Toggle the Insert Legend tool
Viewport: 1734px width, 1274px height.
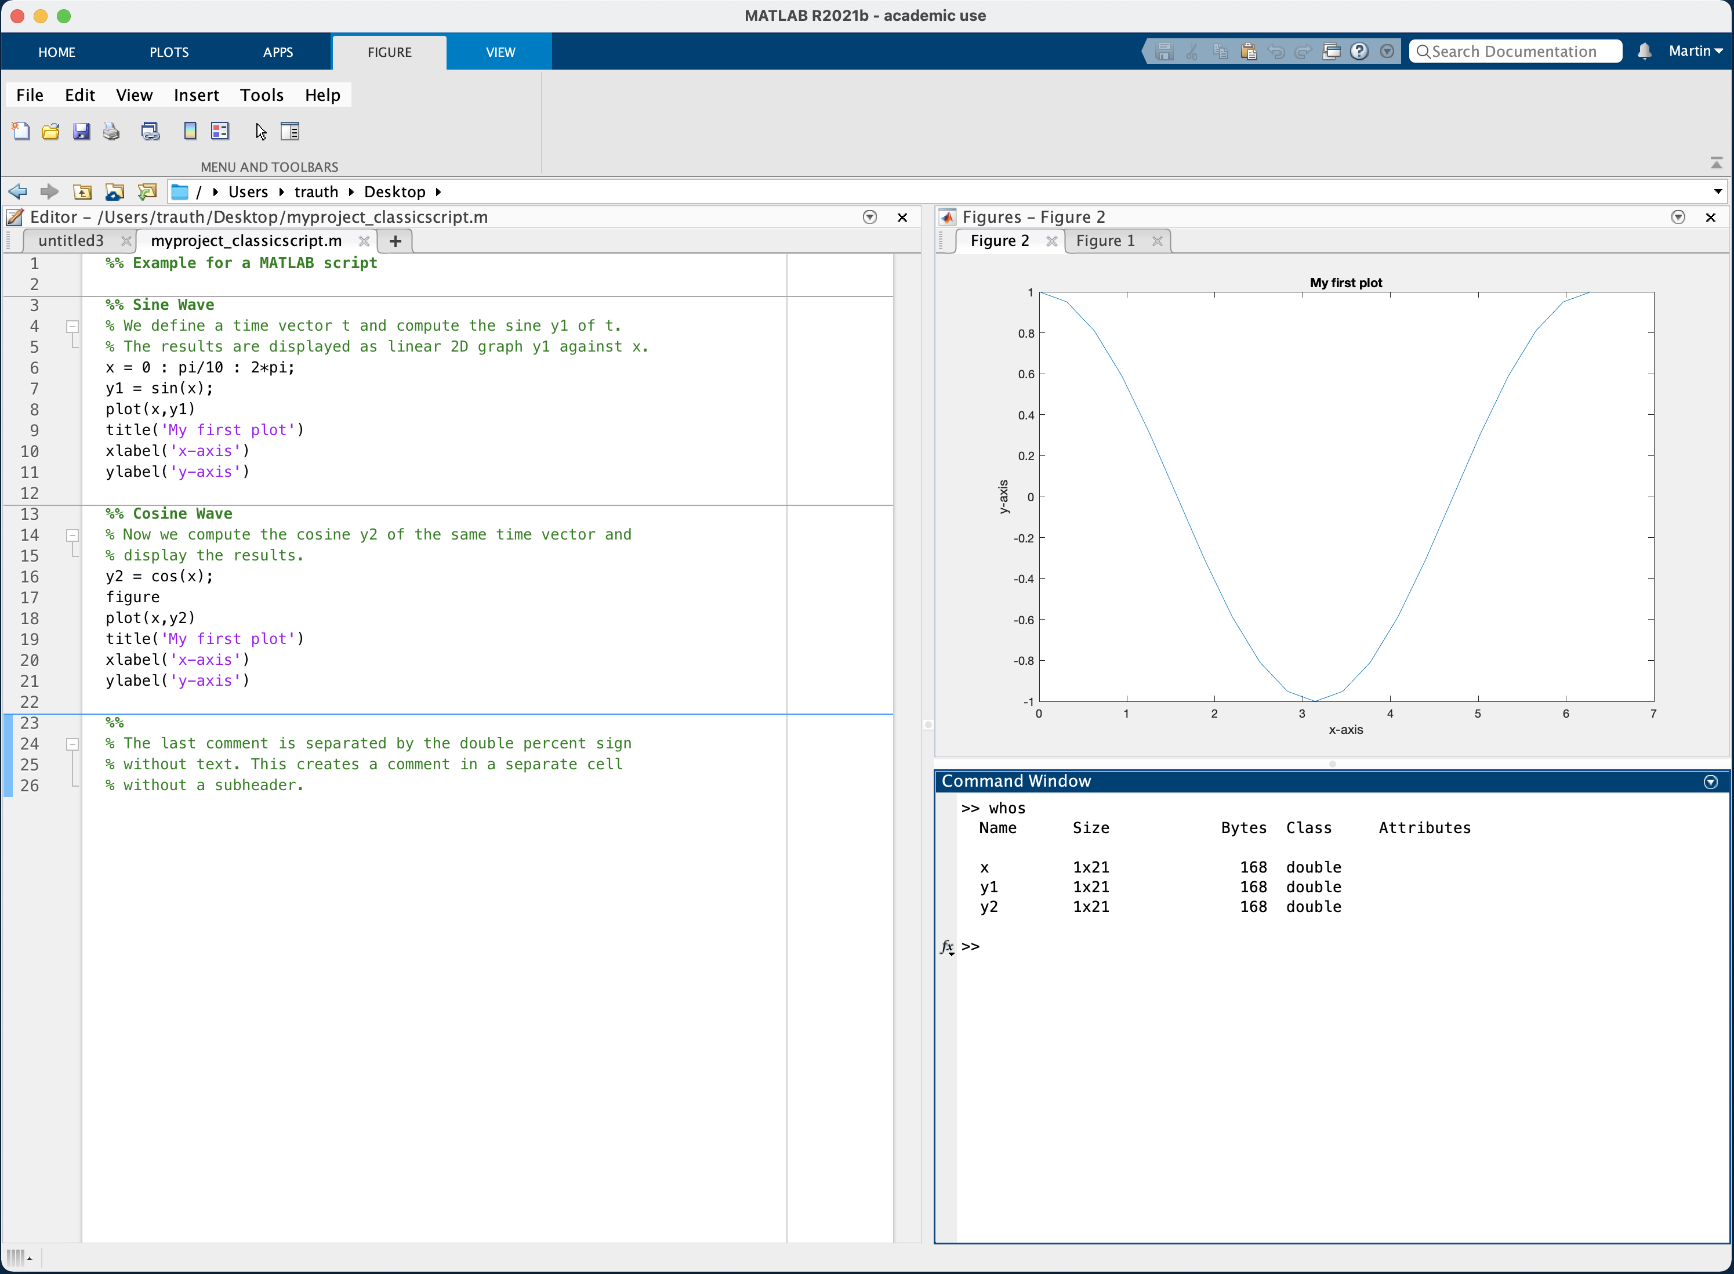point(220,131)
